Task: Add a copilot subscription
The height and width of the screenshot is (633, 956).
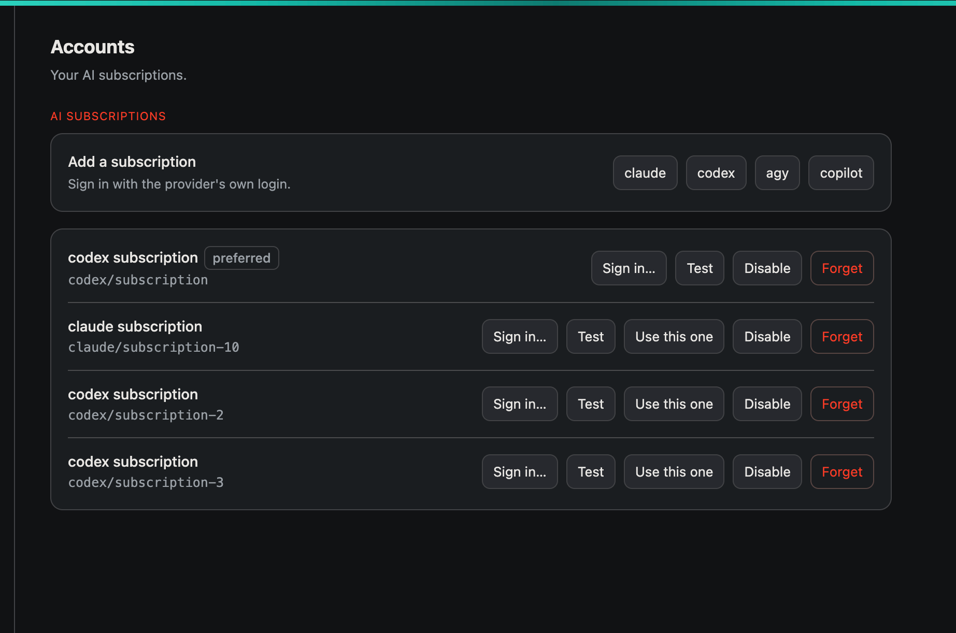Action: click(x=841, y=173)
